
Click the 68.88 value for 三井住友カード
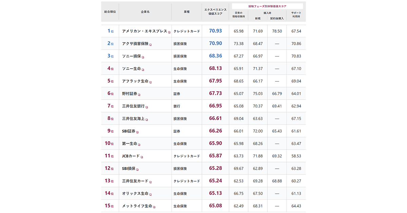coord(277,181)
